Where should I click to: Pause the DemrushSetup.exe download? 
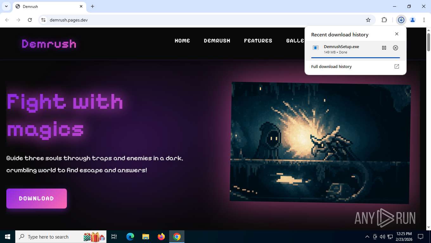(x=384, y=48)
